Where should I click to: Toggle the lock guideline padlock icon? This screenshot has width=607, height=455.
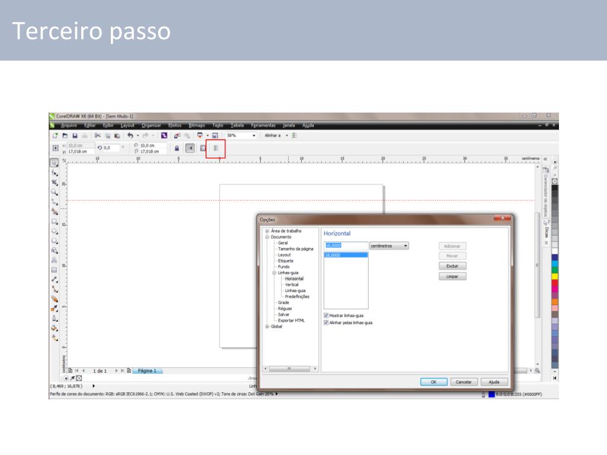point(177,148)
